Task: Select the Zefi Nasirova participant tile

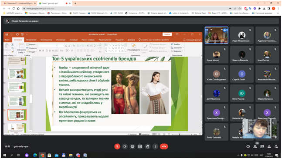Action: pyautogui.click(x=217, y=94)
